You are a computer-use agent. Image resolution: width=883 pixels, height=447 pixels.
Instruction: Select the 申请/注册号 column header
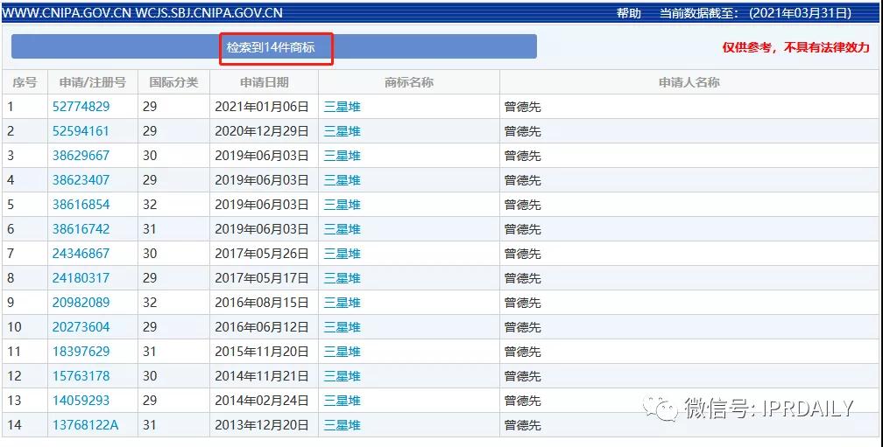click(92, 82)
